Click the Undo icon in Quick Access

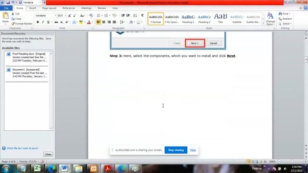tap(13, 2)
